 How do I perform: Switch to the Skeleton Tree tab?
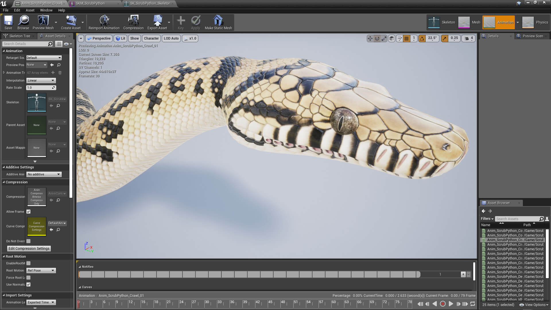20,36
